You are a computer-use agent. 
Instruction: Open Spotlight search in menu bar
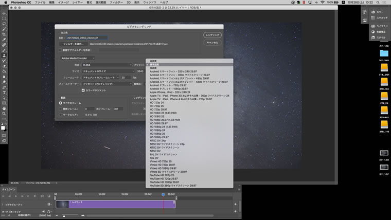[378, 2]
